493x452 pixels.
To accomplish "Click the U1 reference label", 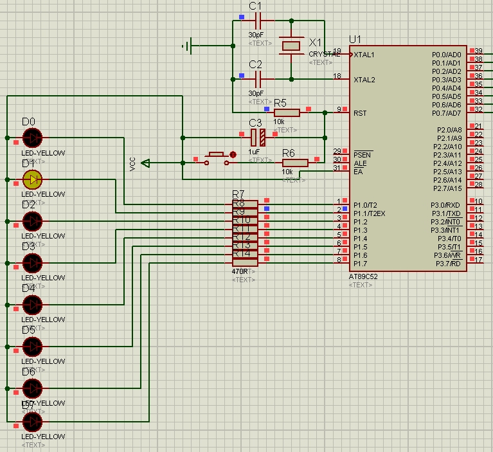I will pyautogui.click(x=355, y=39).
